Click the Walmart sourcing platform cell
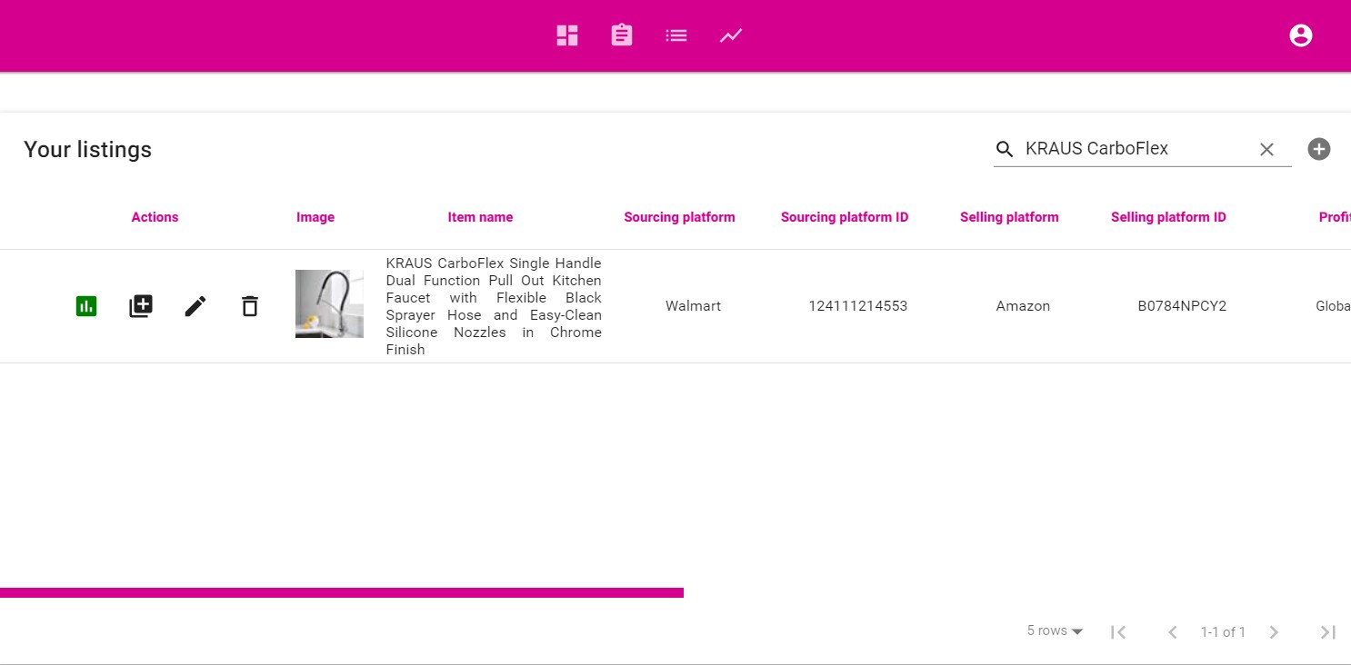The width and height of the screenshot is (1351, 665). coord(693,306)
